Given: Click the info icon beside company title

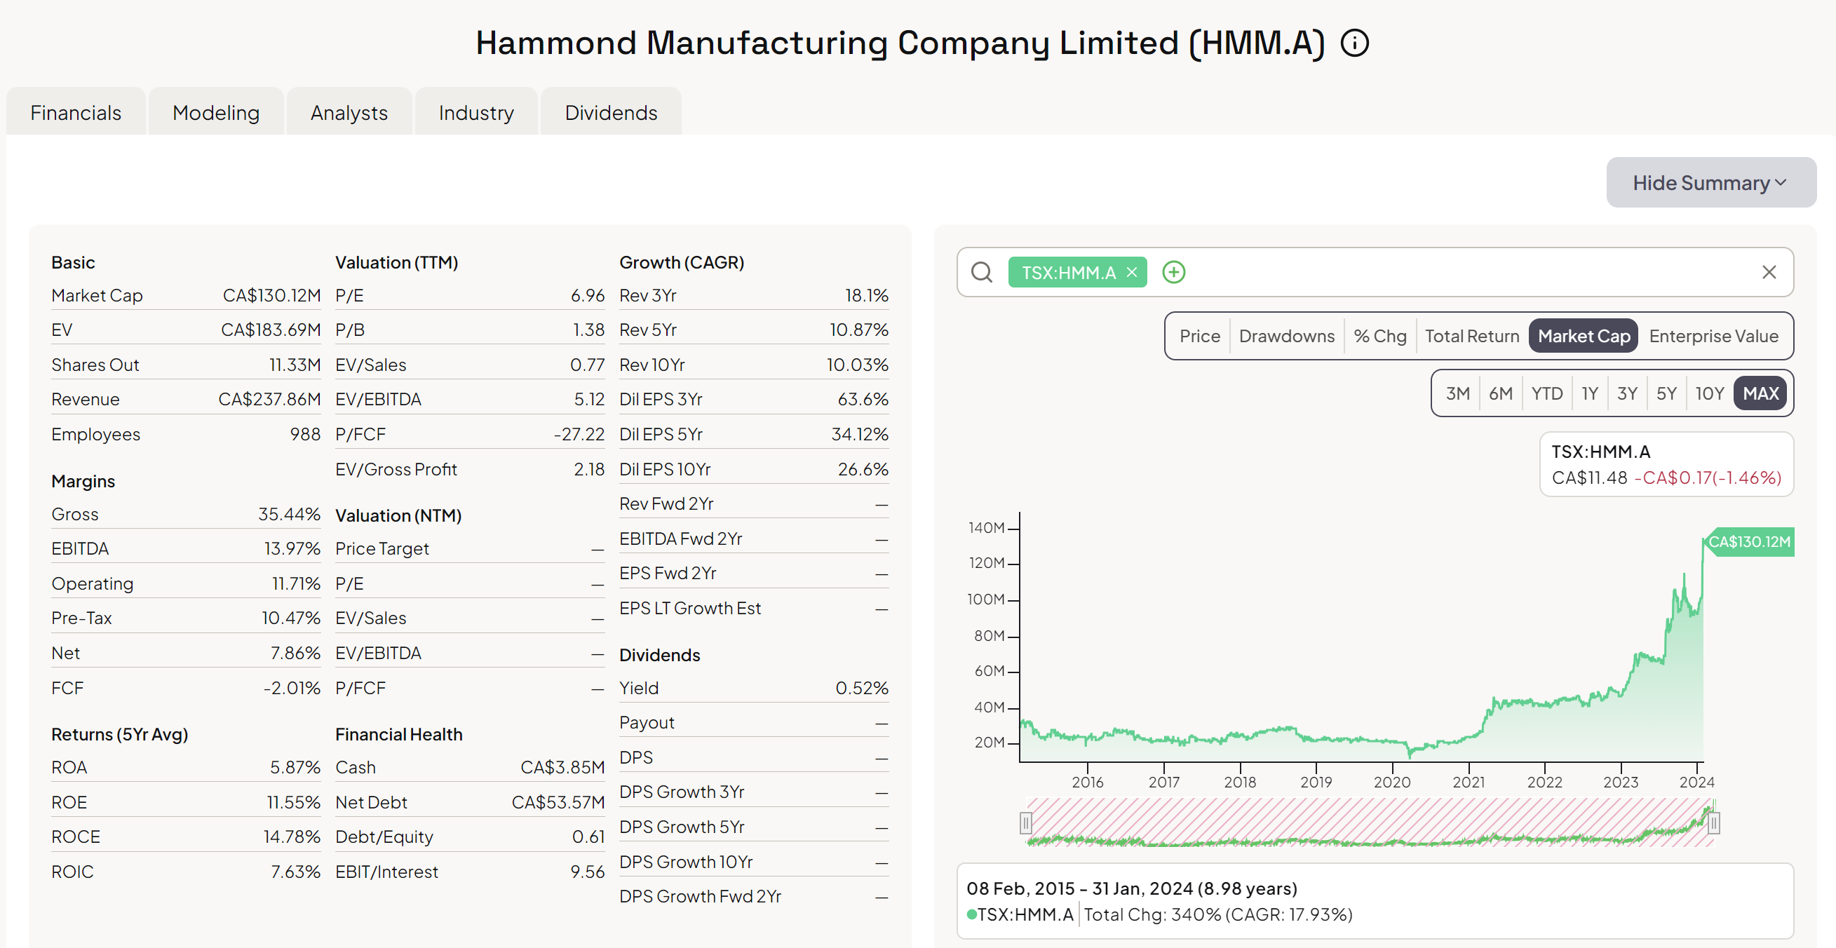Looking at the screenshot, I should 1354,43.
